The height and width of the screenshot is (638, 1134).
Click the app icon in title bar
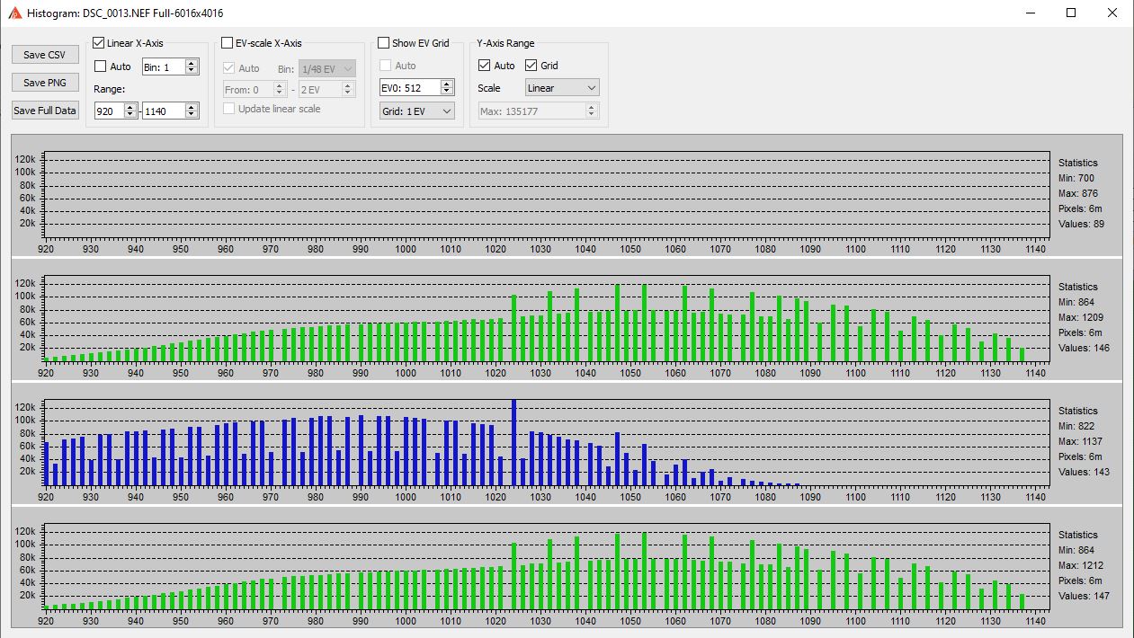click(x=14, y=13)
